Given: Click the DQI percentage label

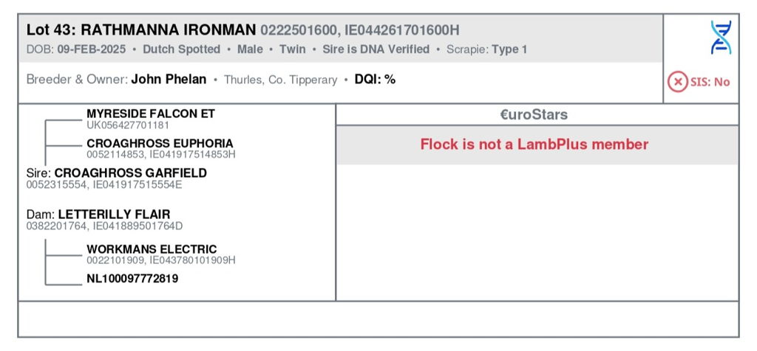Looking at the screenshot, I should pos(375,80).
